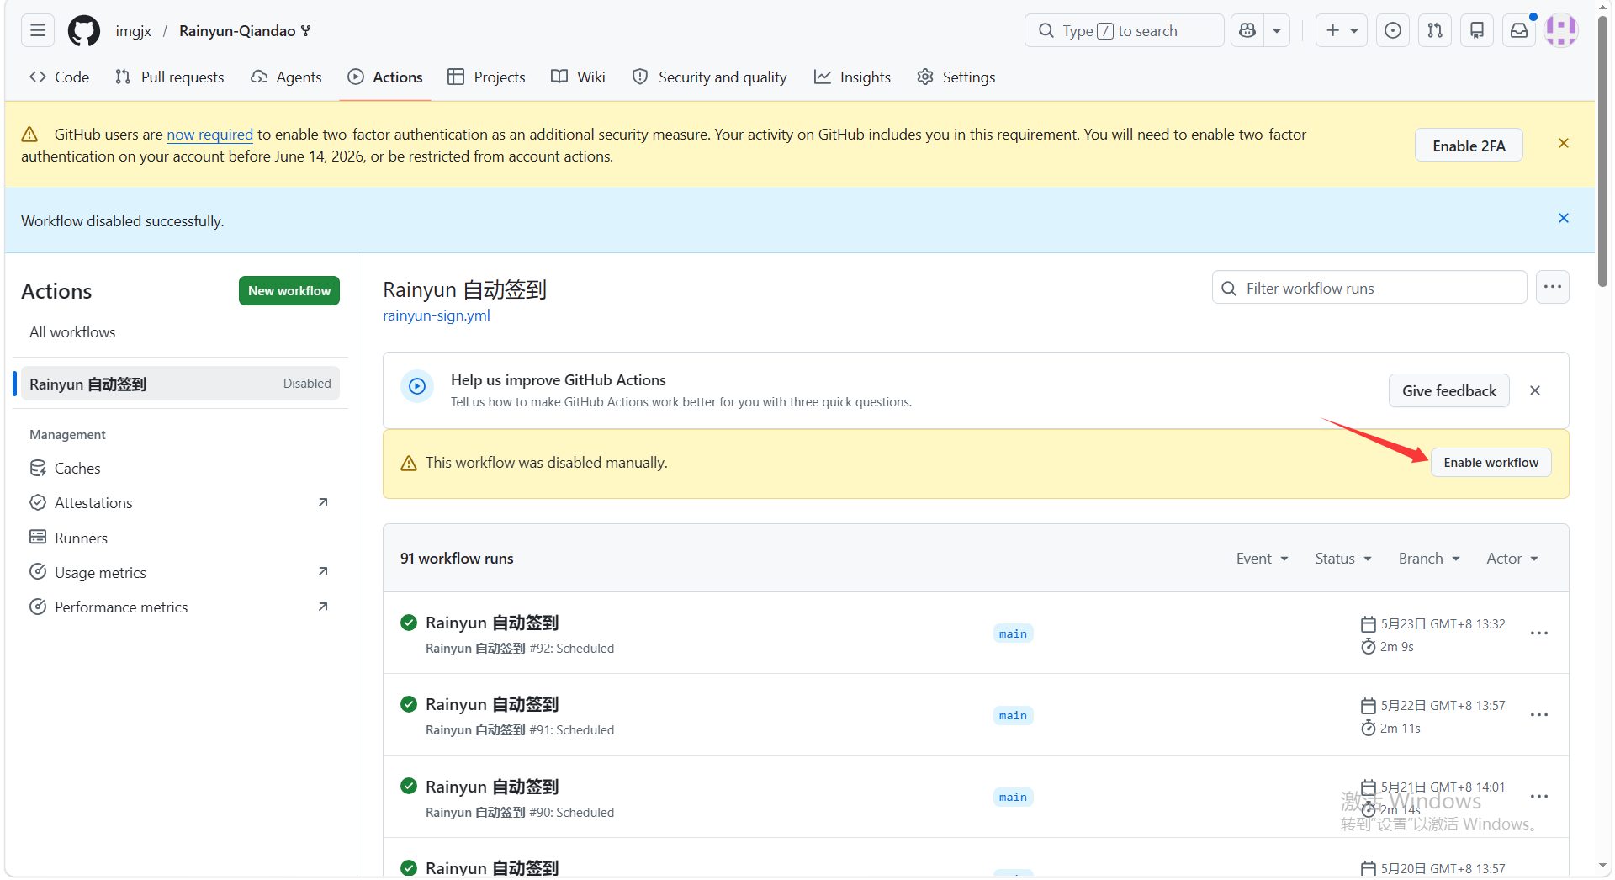Expand the Copilot dropdown arrow
This screenshot has width=1615, height=880.
tap(1277, 31)
